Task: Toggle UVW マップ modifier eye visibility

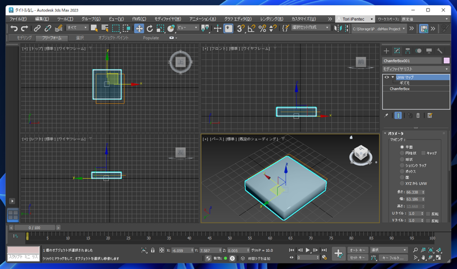Action: [x=387, y=77]
